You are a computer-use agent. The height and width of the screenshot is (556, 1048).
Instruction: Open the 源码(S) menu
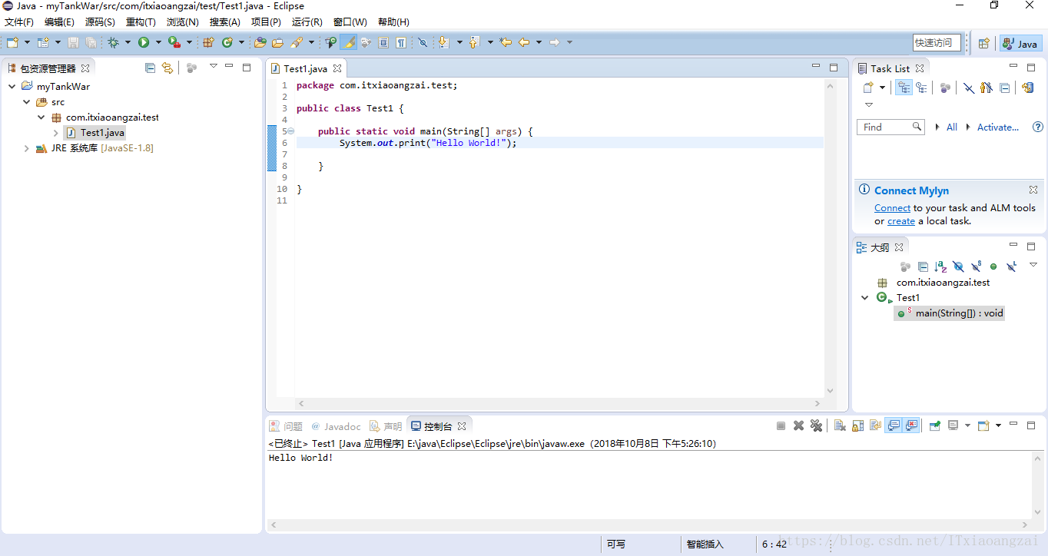tap(100, 22)
